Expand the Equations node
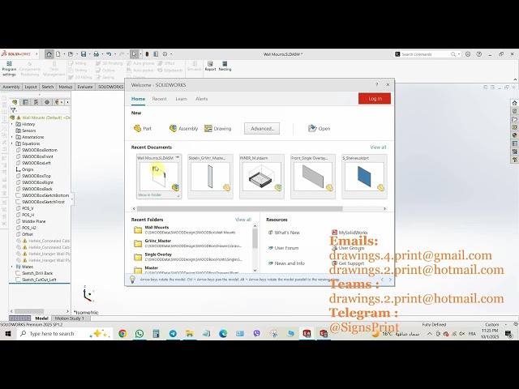This screenshot has width=519, height=389. click(x=12, y=143)
